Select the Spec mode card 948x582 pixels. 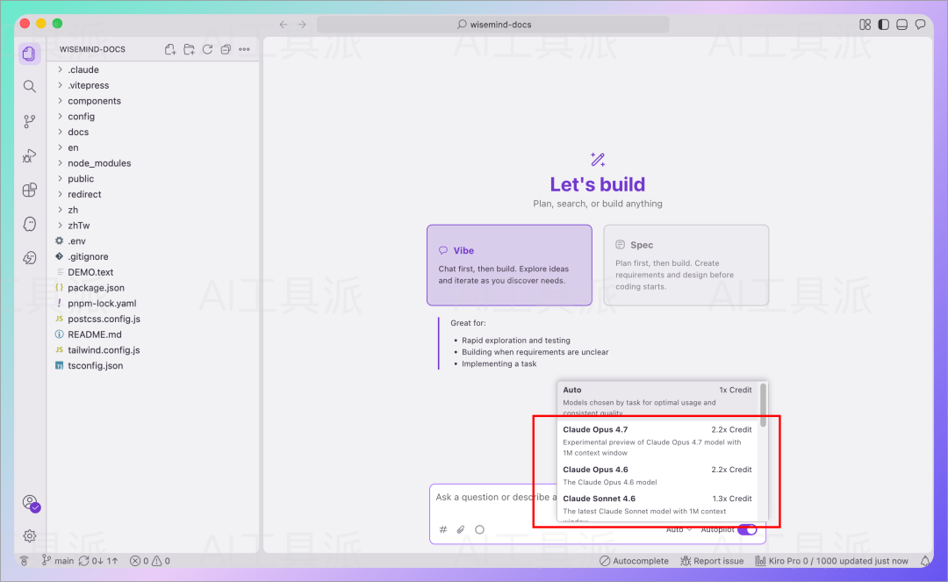[686, 265]
